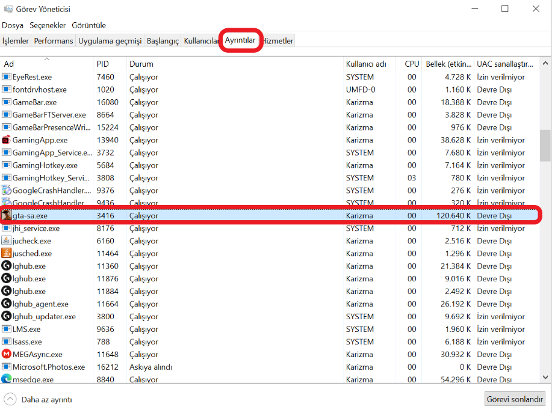Open the Dosya menu

[13, 25]
